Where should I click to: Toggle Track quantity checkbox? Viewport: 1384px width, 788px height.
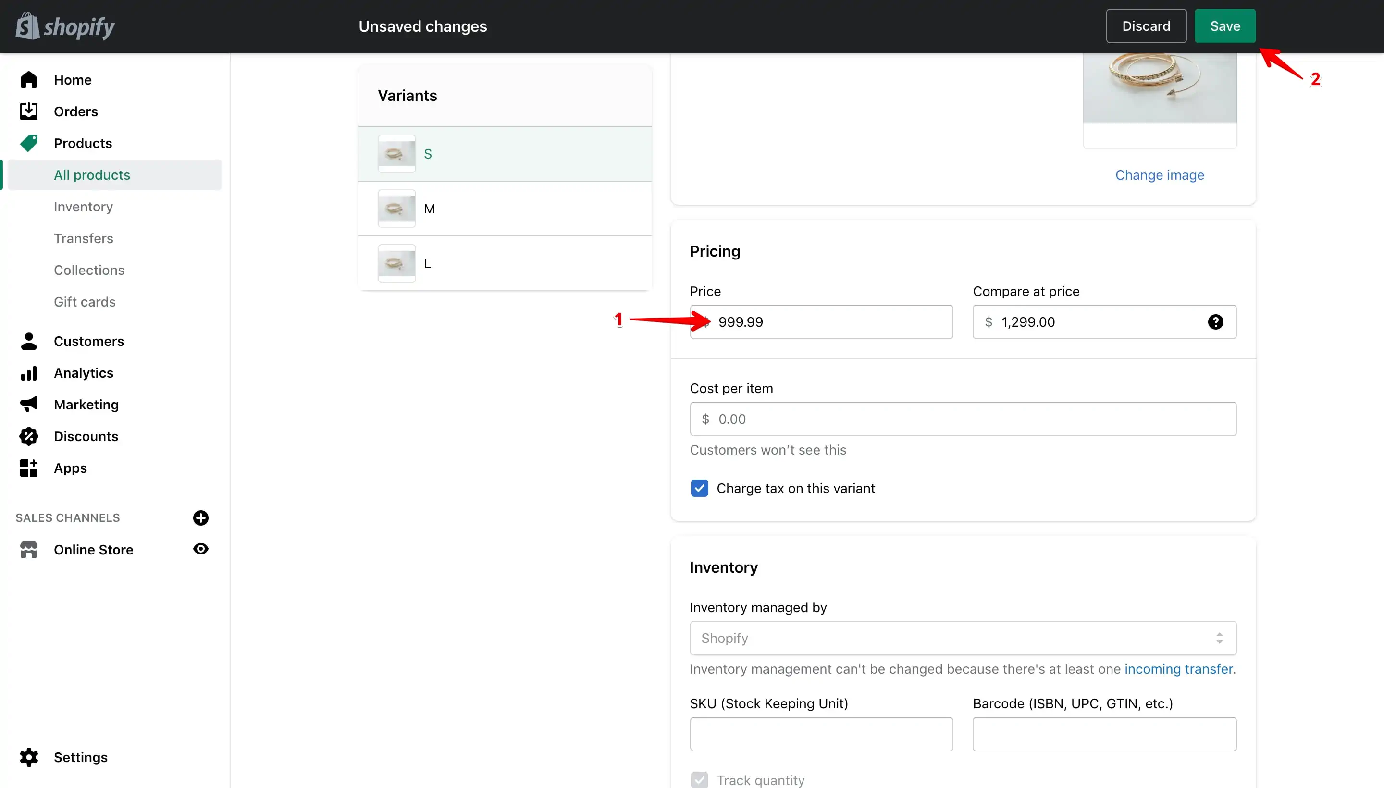pos(699,780)
